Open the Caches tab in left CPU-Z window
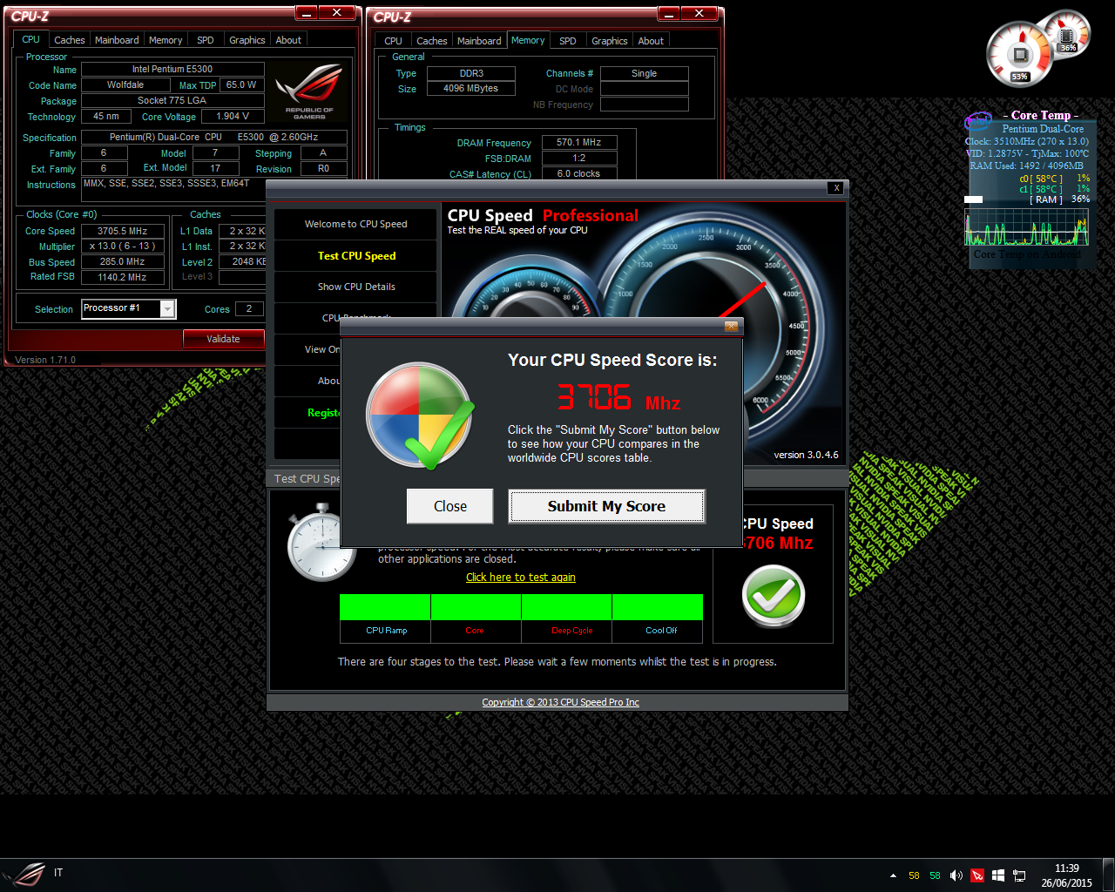This screenshot has height=892, width=1115. (x=70, y=40)
